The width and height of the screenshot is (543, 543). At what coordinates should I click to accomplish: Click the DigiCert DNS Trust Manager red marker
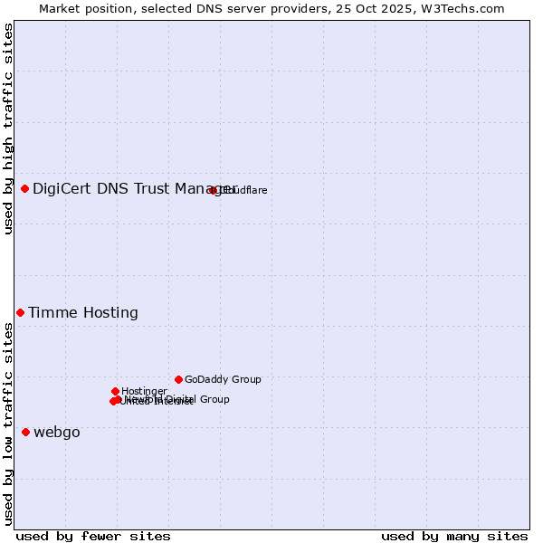point(25,188)
